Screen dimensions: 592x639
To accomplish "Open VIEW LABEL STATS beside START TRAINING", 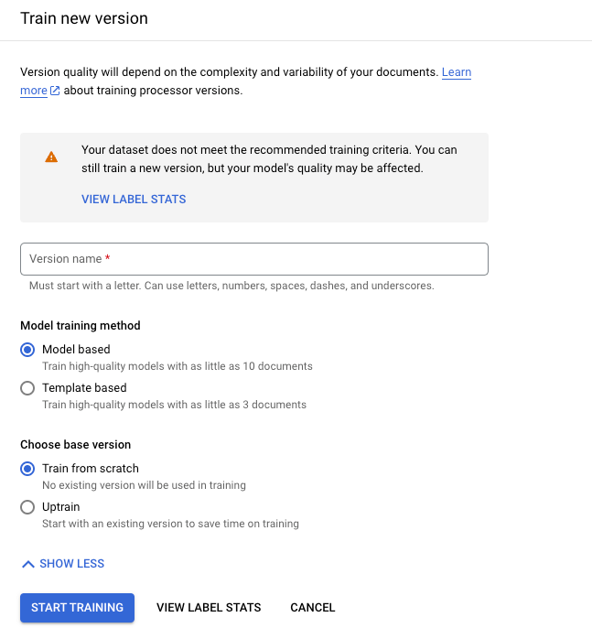I will [209, 608].
